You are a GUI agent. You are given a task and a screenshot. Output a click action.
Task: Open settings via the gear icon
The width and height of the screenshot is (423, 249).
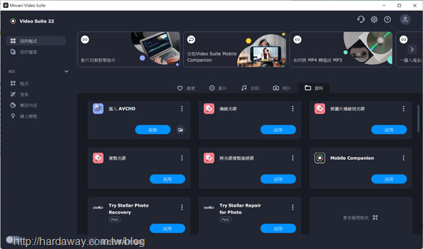tap(374, 19)
